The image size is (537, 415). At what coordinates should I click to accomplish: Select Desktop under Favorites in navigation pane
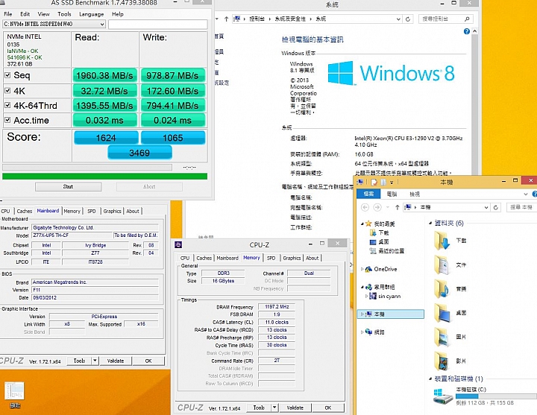coord(380,241)
